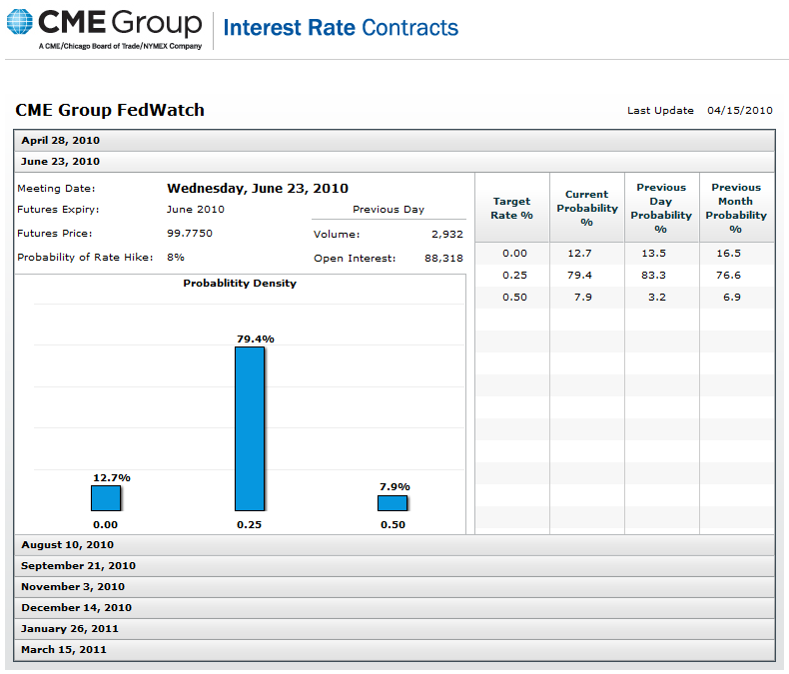Click the 04/15/2010 last update date
The image size is (789, 674).
coord(740,111)
